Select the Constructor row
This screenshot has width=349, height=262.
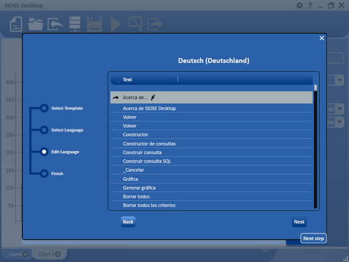[211, 135]
